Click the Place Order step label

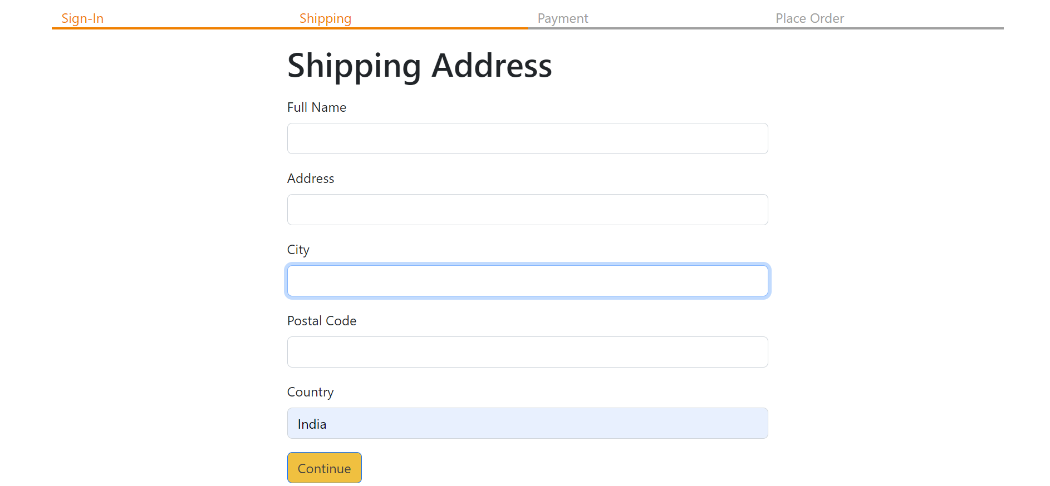[x=809, y=18]
